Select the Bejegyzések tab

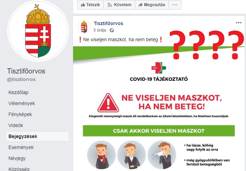tap(37, 136)
